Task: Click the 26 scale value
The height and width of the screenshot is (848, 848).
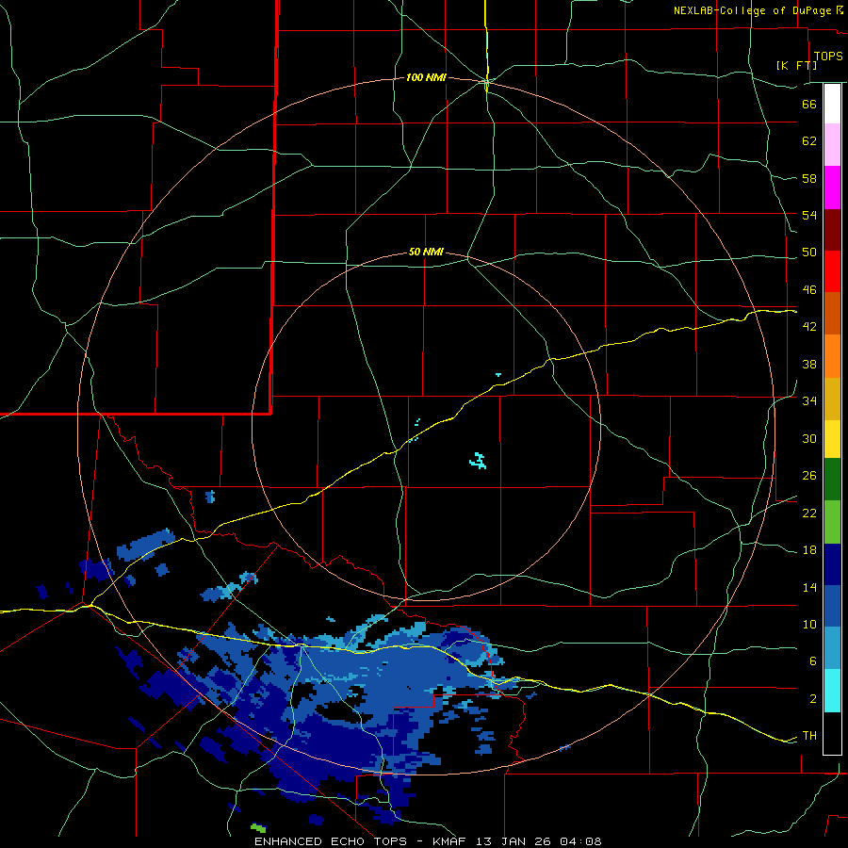Action: coord(809,476)
